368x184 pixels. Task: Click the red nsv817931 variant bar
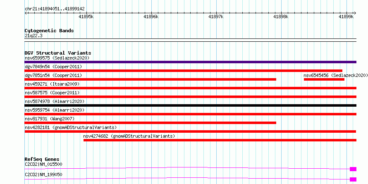pyautogui.click(x=150, y=123)
